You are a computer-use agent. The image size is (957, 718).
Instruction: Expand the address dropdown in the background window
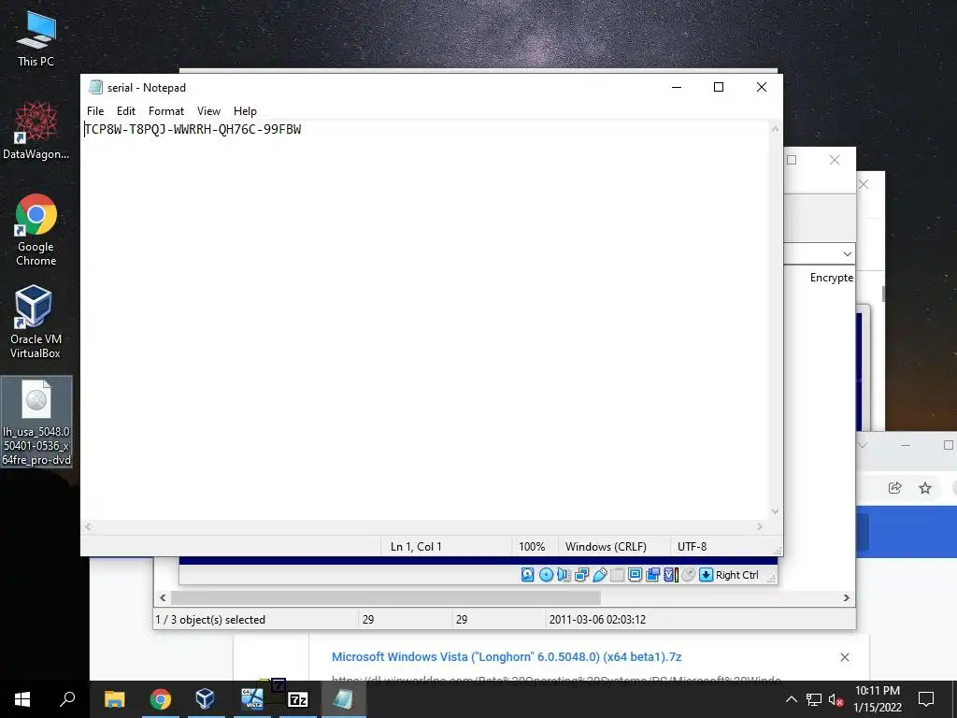pos(847,254)
